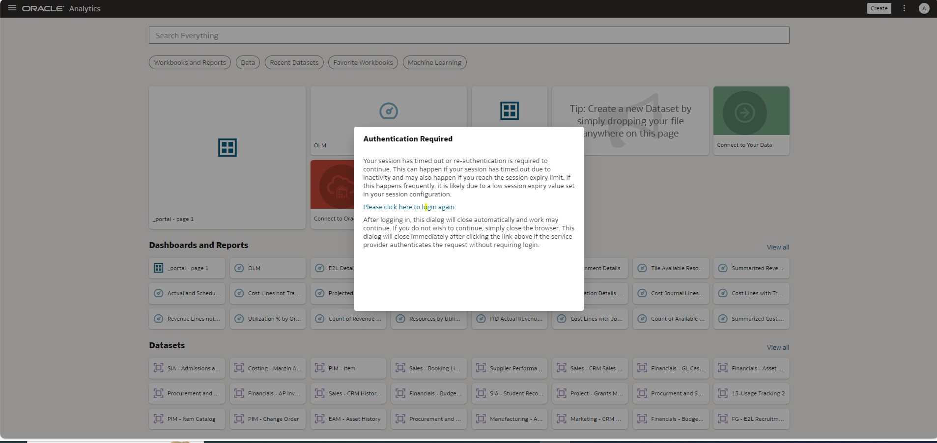
Task: Open Actual and Schedu... report icon
Action: coord(158,293)
